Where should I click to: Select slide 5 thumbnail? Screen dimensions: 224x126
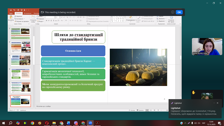tap(21, 60)
